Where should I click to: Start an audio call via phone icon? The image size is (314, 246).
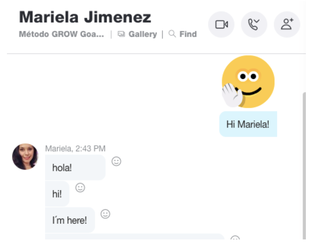click(254, 24)
